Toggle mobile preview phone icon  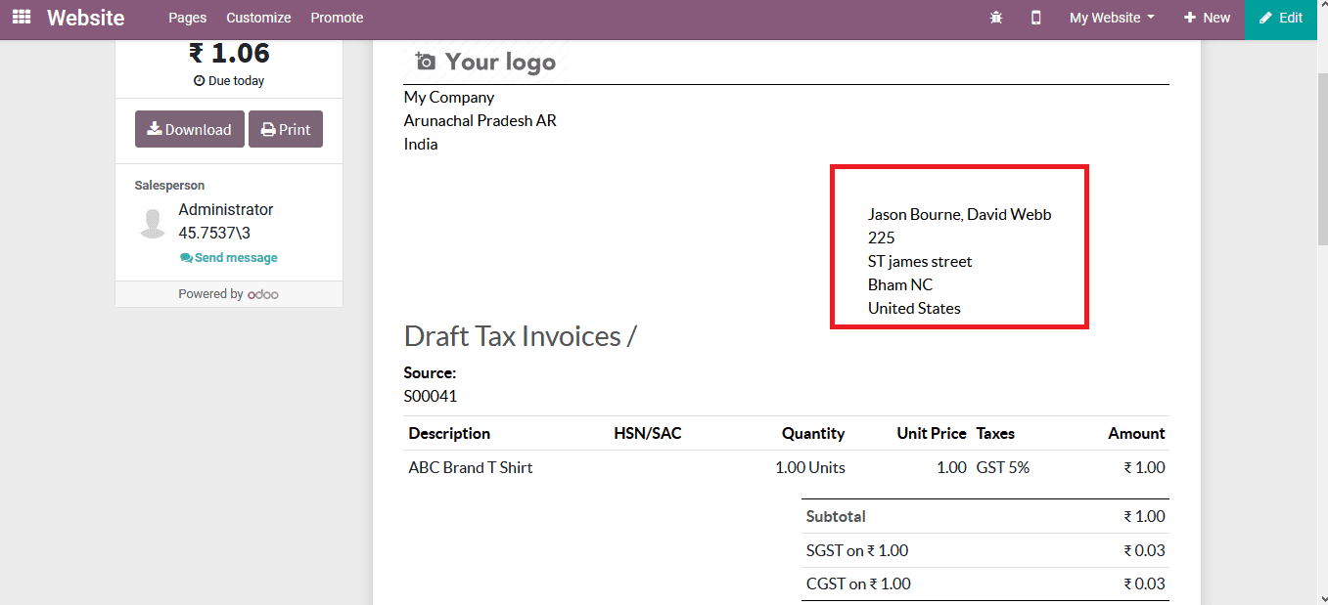pos(1035,18)
